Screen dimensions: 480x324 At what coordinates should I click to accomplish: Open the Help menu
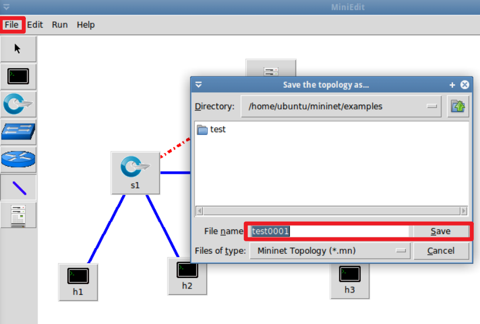(x=85, y=25)
